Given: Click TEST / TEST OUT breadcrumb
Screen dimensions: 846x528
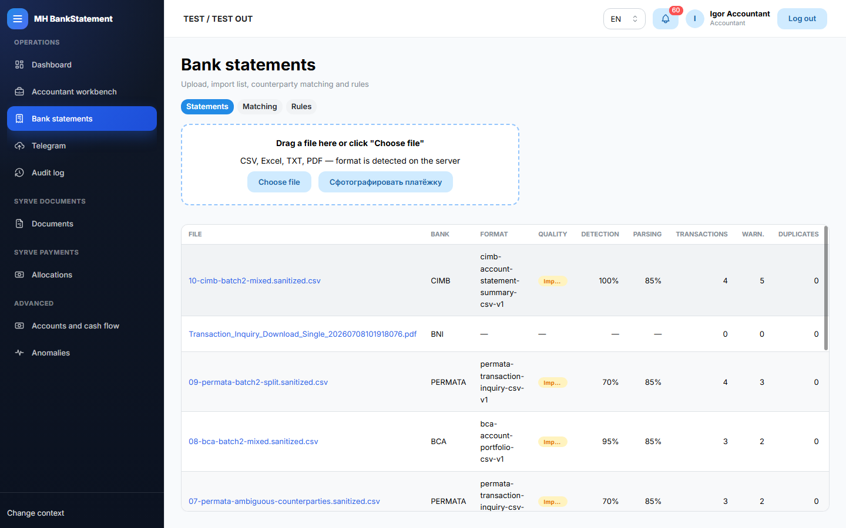Looking at the screenshot, I should [x=218, y=19].
